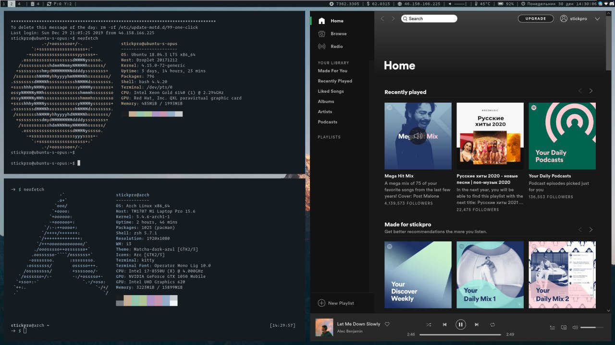Open the Connect to a device icon
The width and height of the screenshot is (615, 345).
pyautogui.click(x=564, y=327)
